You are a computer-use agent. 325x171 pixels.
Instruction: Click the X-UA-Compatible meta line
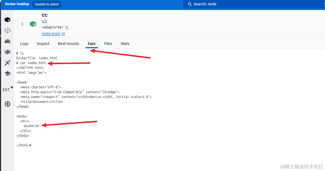[70, 92]
